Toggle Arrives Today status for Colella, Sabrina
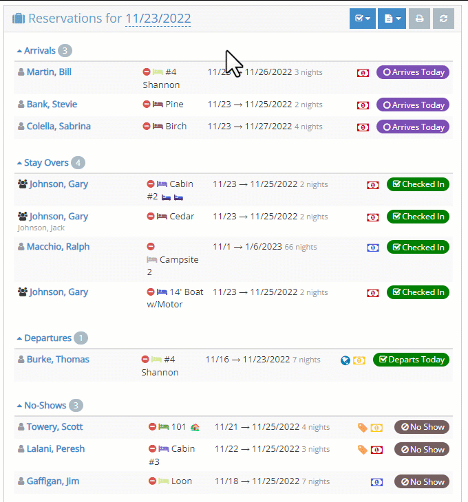The image size is (468, 502). coord(412,127)
